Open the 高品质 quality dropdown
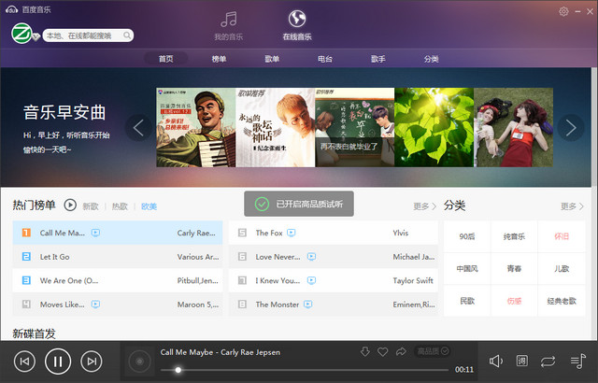This screenshot has height=383, width=598. click(x=433, y=351)
